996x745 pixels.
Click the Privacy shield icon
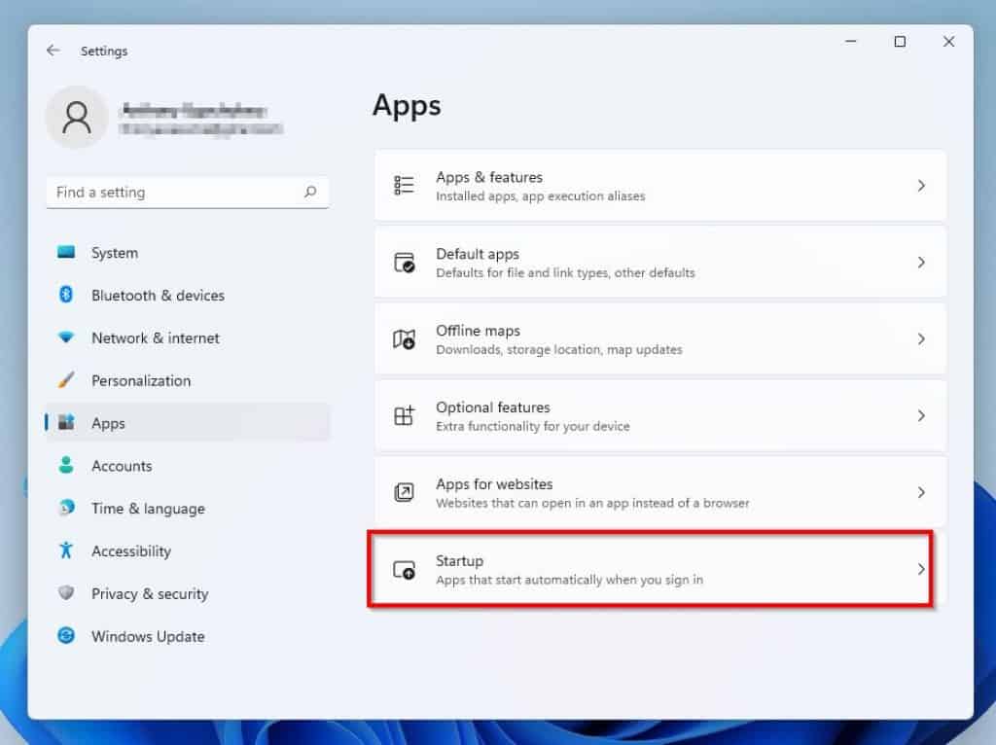coord(66,592)
